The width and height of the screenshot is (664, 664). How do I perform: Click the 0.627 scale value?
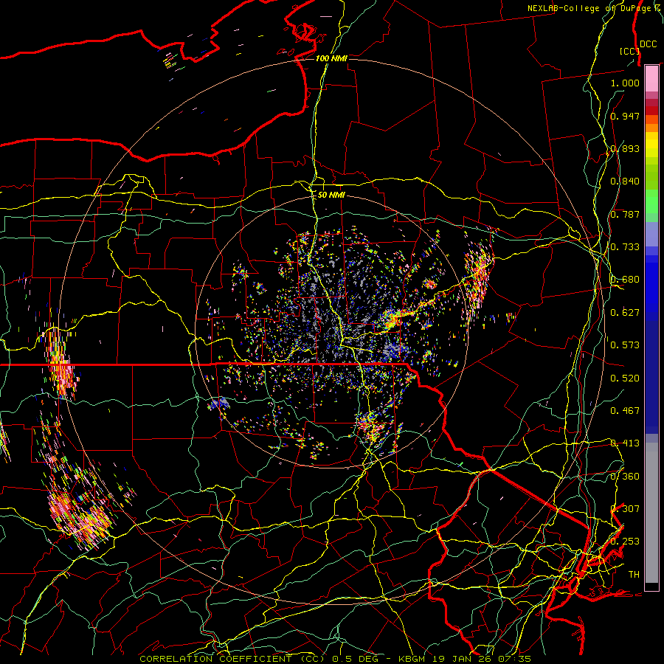pyautogui.click(x=625, y=313)
